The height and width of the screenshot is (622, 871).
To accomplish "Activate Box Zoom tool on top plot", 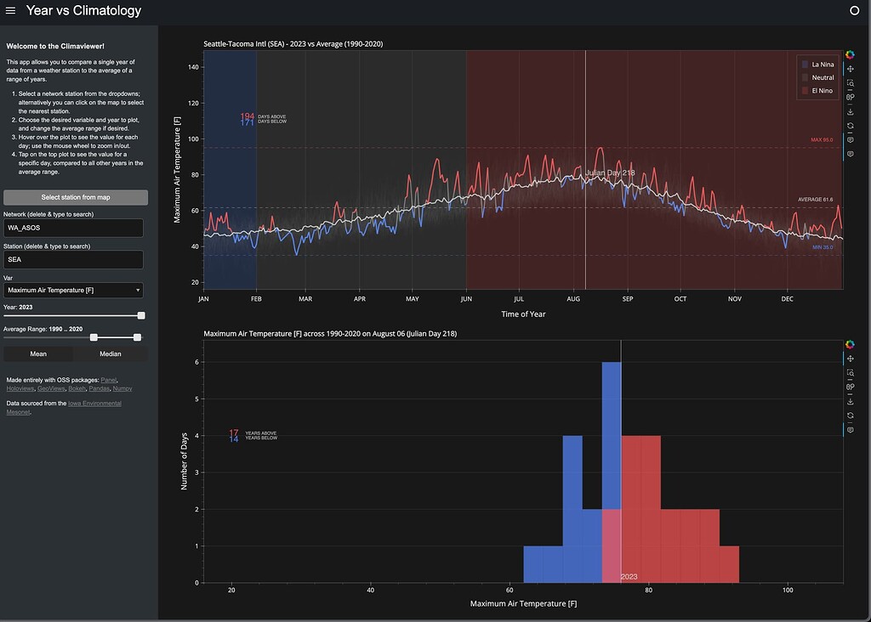I will [850, 83].
